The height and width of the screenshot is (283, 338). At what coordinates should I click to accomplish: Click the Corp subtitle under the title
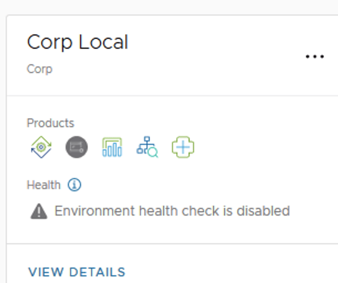39,70
